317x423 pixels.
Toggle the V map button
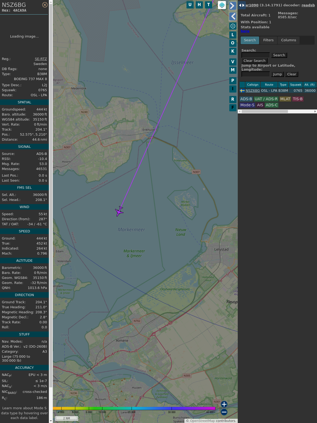pyautogui.click(x=233, y=62)
